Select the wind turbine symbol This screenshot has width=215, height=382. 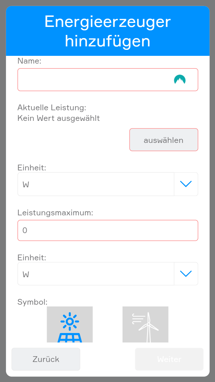coord(145,325)
